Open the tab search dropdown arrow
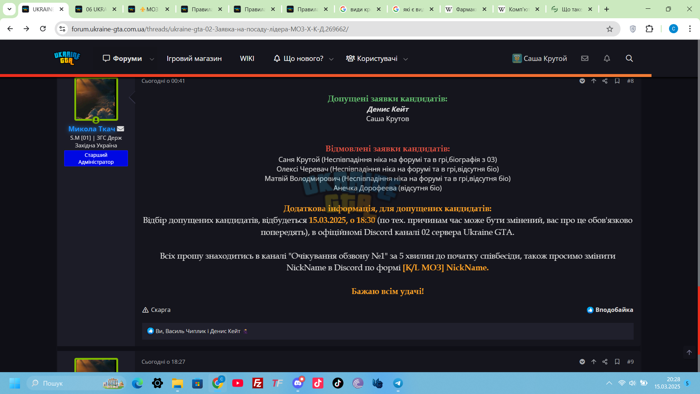This screenshot has width=700, height=394. pyautogui.click(x=9, y=9)
